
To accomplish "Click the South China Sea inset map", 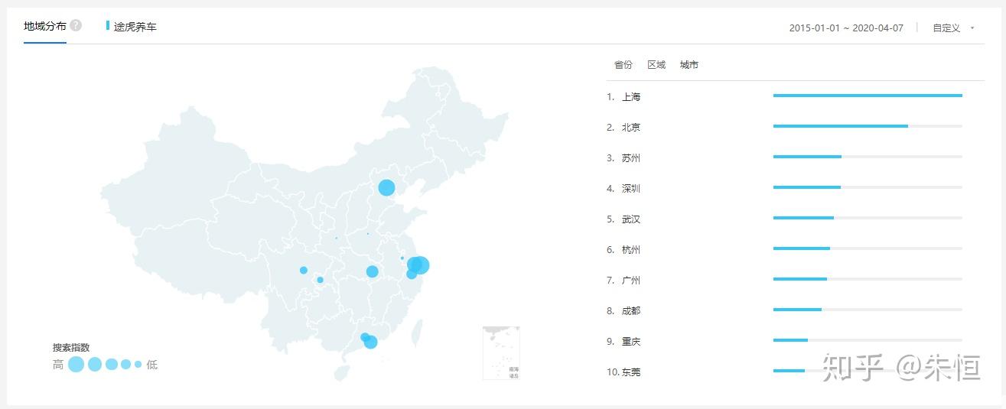I will (x=501, y=352).
